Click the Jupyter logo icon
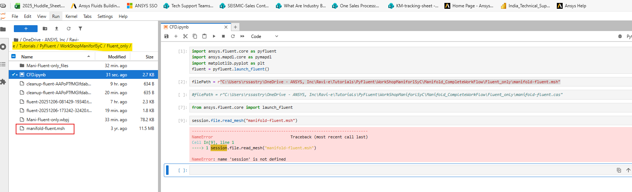Screen dimensions: 632x192 [3, 16]
